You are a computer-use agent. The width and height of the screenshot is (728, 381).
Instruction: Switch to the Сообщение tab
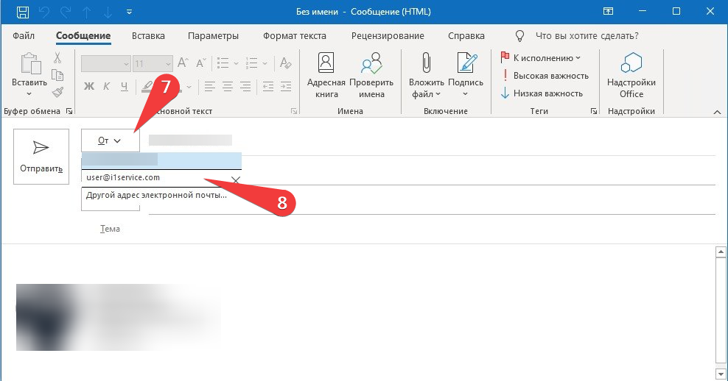(x=83, y=36)
